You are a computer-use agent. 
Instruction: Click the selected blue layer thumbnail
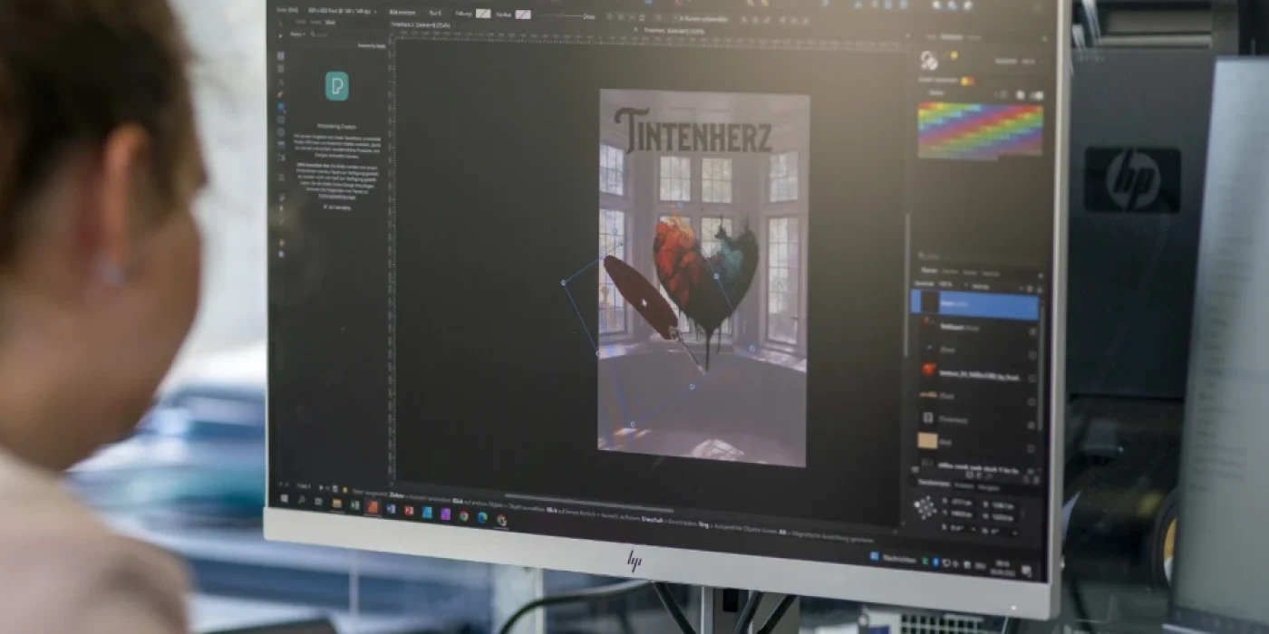(928, 304)
